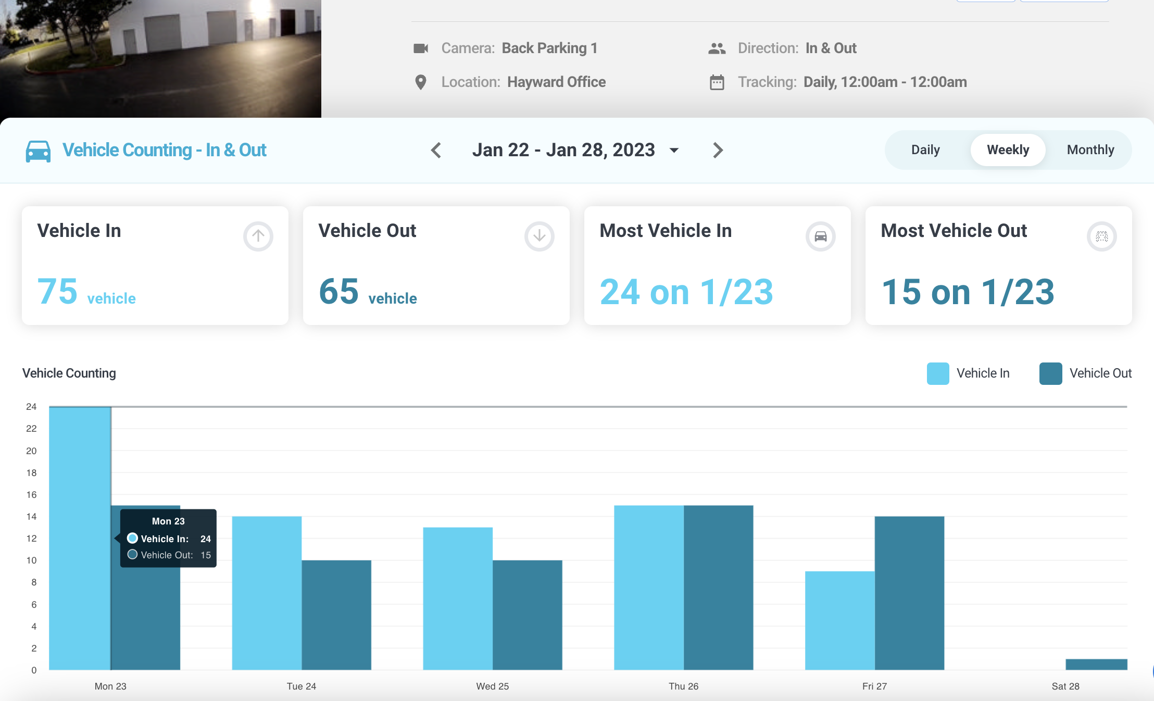The width and height of the screenshot is (1154, 701).
Task: Click the camera preview thumbnail image
Action: click(160, 58)
